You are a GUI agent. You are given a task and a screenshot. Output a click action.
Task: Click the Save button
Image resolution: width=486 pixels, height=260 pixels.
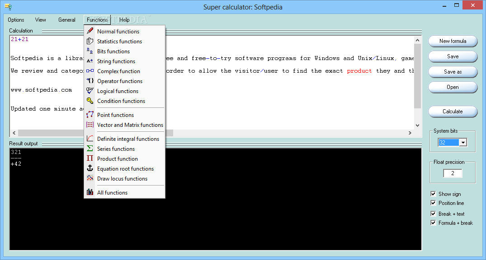pos(453,56)
